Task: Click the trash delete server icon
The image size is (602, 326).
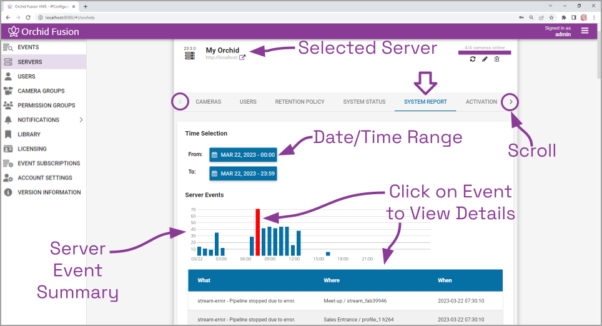Action: point(497,59)
